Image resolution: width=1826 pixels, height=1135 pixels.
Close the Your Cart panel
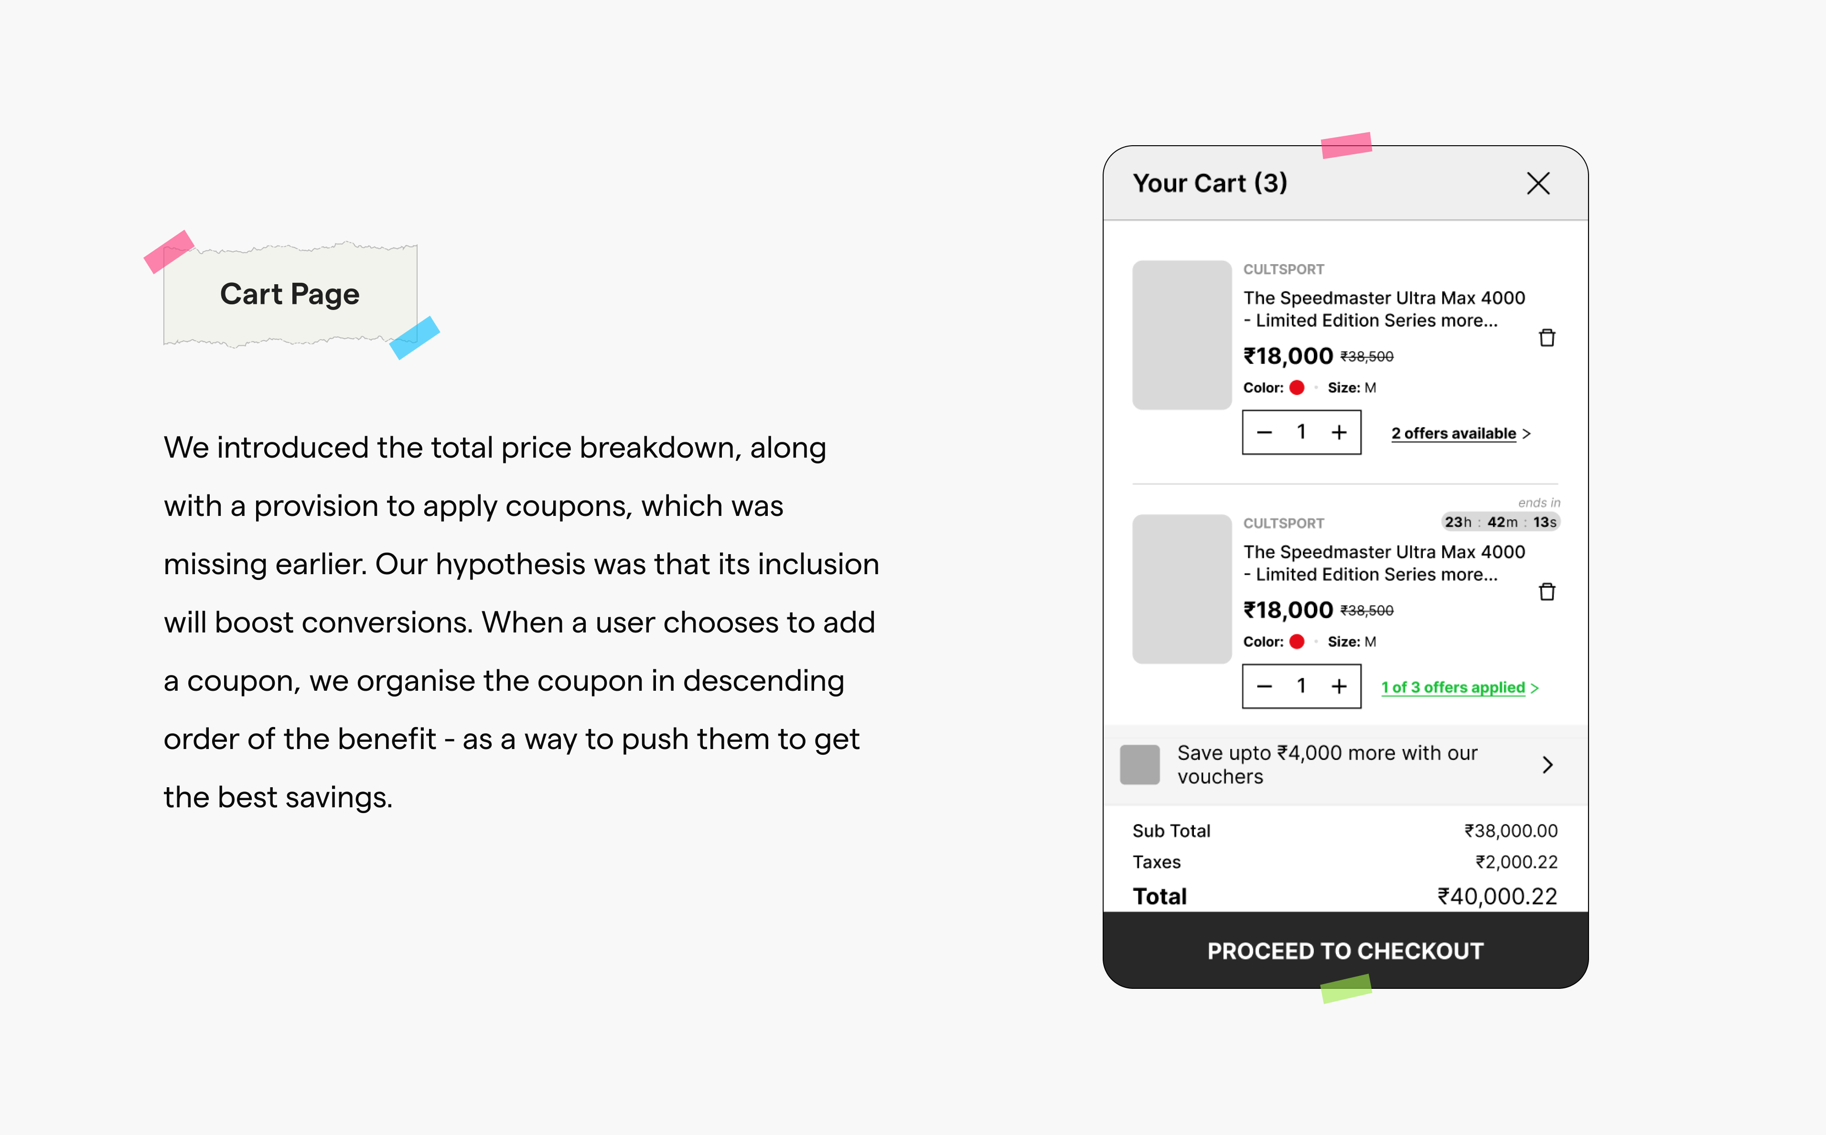coord(1538,183)
